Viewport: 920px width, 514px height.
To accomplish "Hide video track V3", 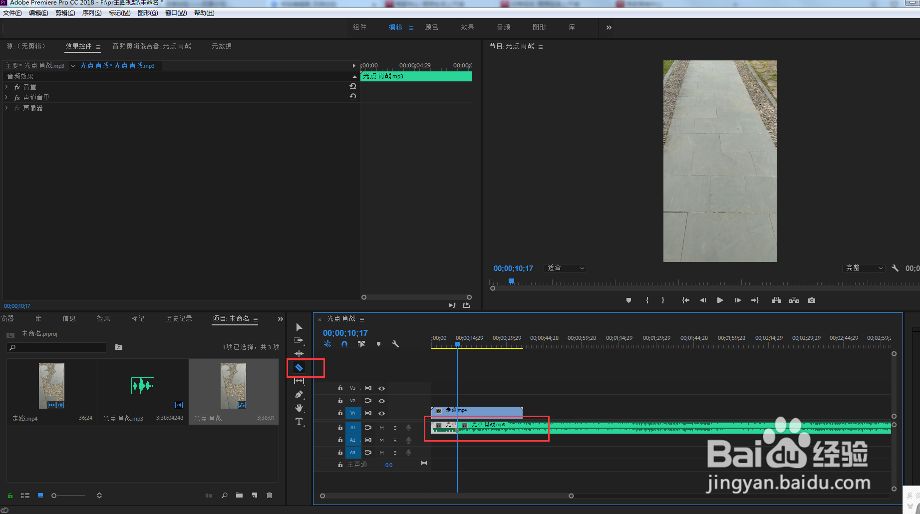I will pyautogui.click(x=382, y=388).
